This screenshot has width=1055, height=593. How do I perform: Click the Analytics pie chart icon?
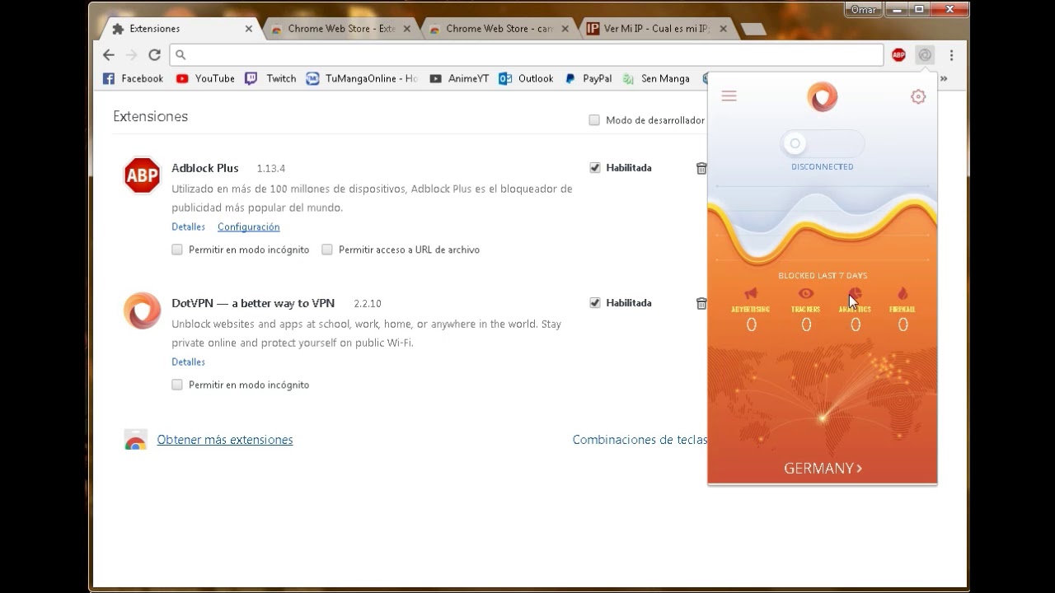[855, 293]
